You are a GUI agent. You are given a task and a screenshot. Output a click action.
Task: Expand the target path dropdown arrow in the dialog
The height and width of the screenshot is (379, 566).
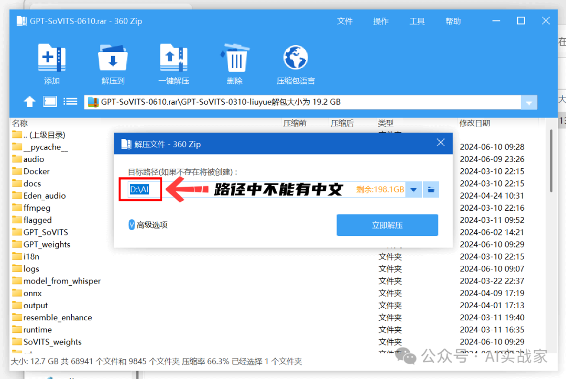click(x=413, y=190)
